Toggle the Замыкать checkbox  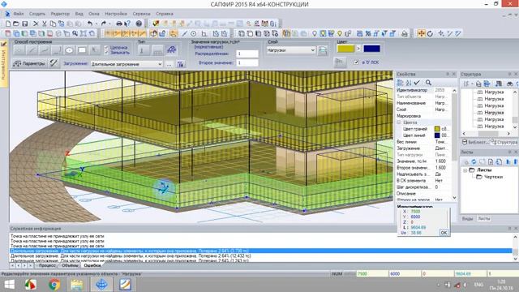click(106, 53)
